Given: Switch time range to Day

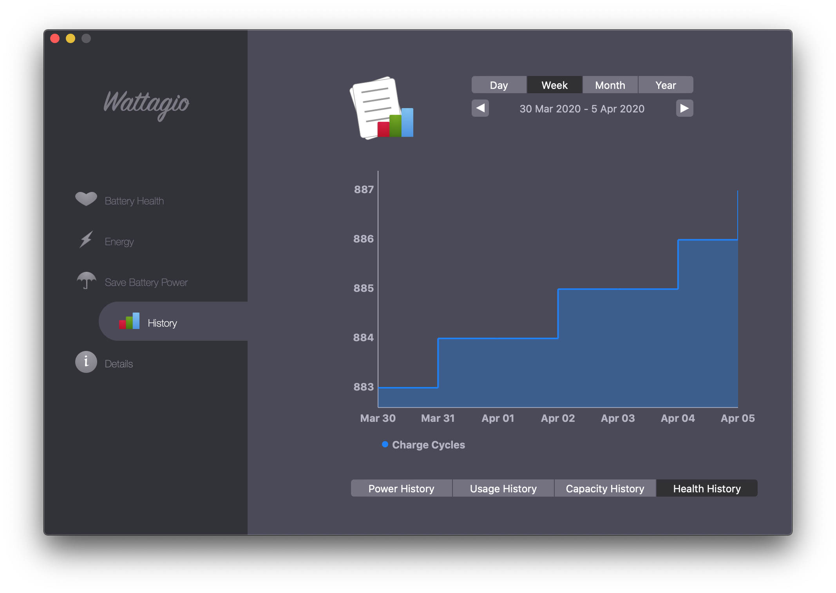Looking at the screenshot, I should tap(499, 85).
